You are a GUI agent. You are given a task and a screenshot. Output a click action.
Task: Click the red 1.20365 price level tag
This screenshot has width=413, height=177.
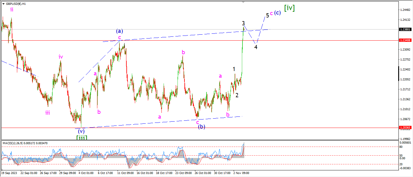[405, 128]
